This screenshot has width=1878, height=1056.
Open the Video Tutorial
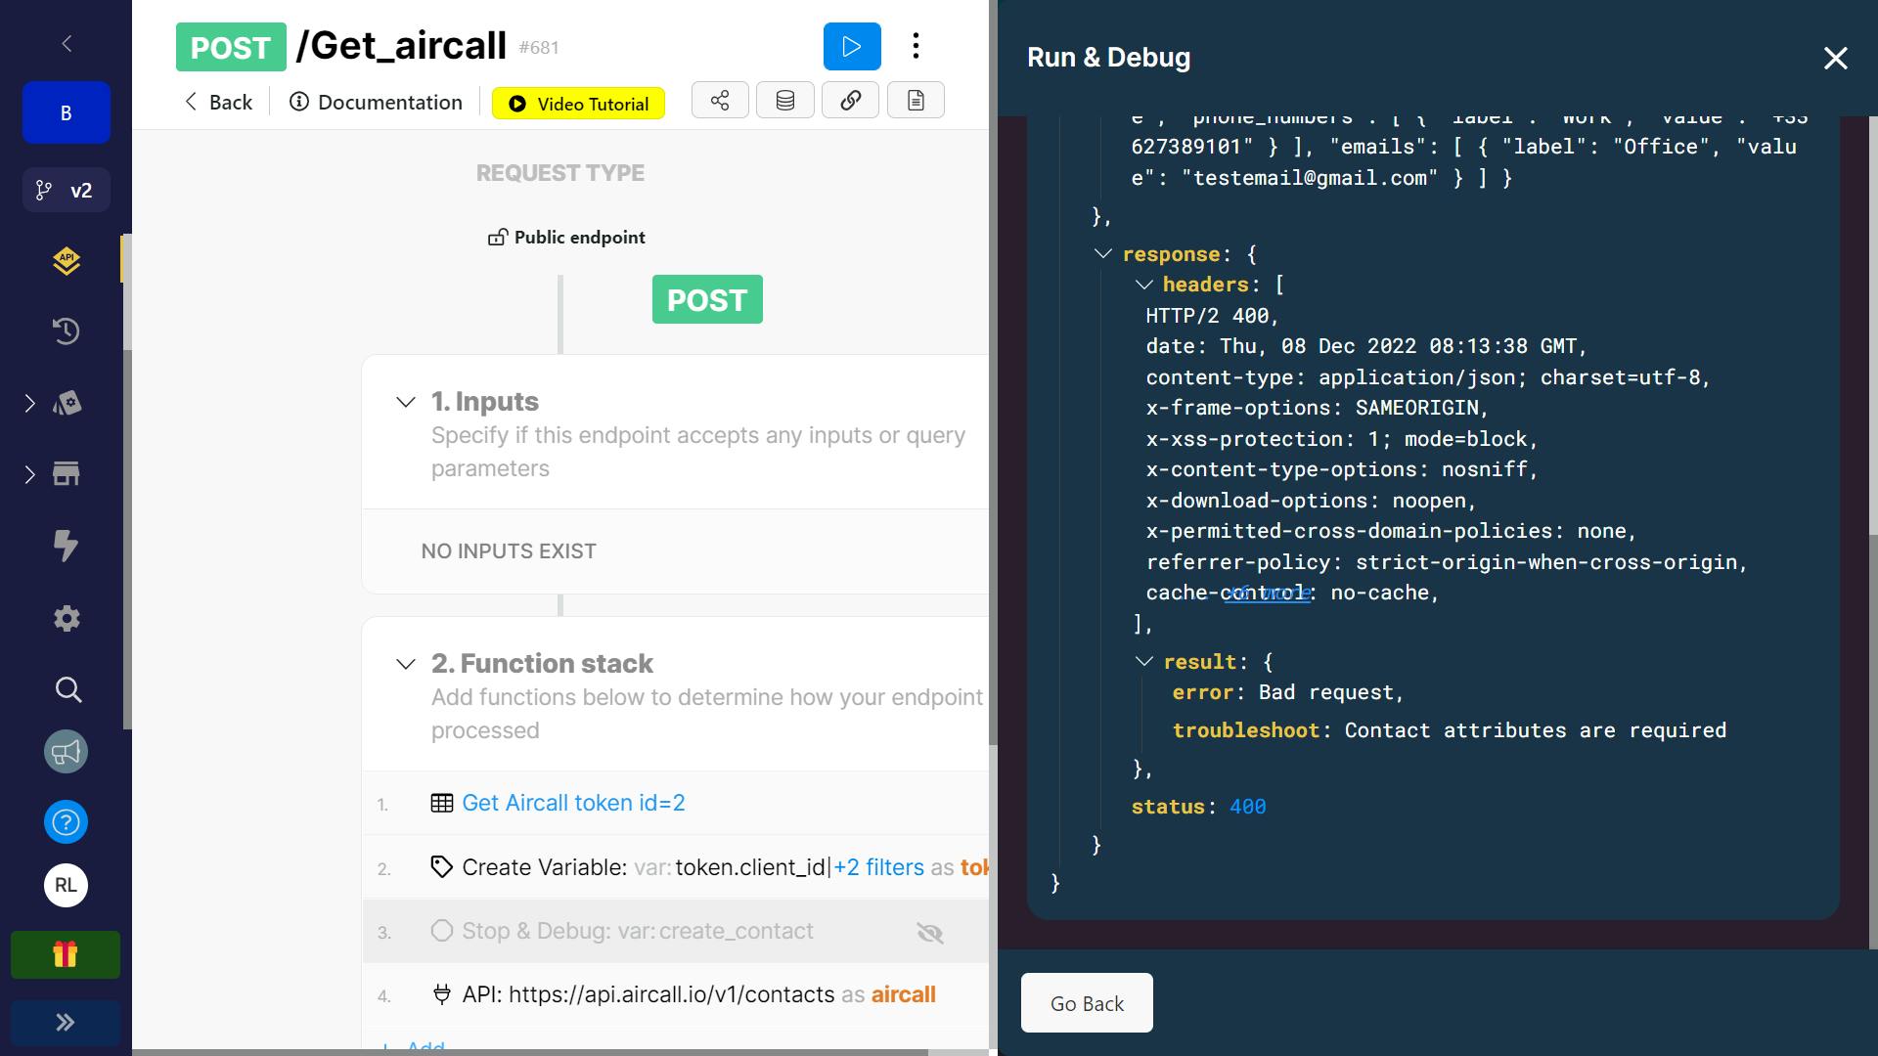click(578, 104)
